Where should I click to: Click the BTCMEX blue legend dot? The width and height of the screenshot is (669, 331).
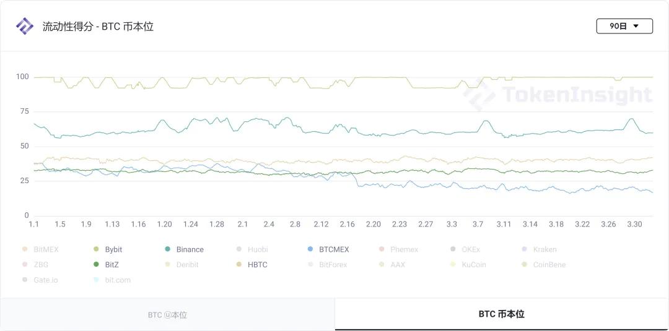[310, 249]
